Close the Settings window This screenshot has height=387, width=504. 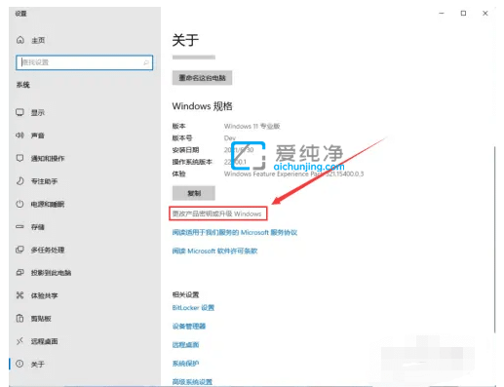[485, 13]
